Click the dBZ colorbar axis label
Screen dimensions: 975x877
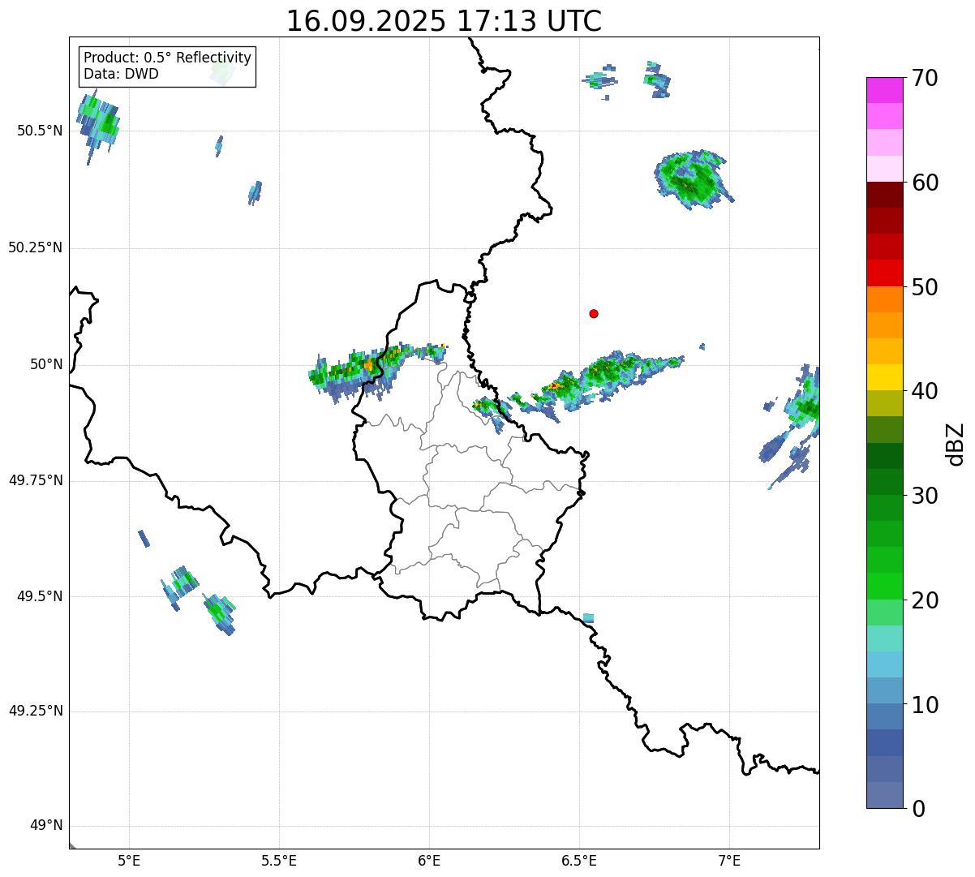[x=956, y=443]
